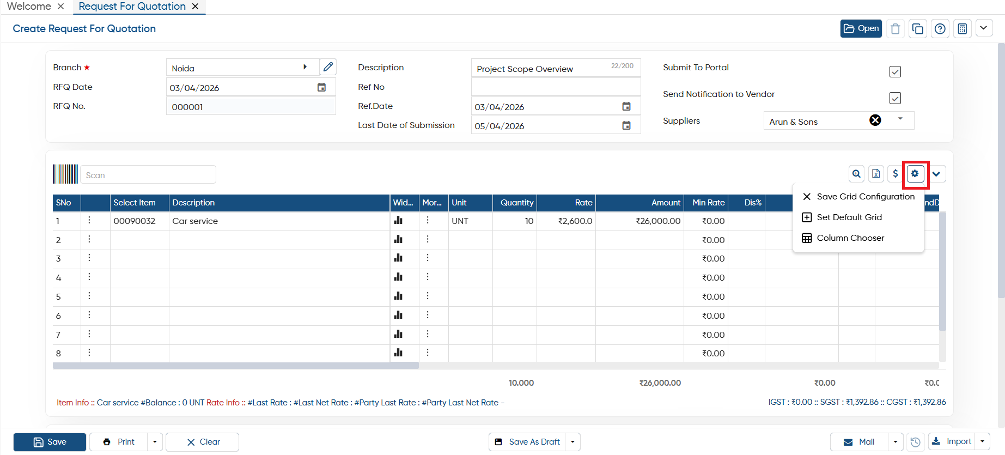Screen dimensions: 1005x455
Task: Click the grid search magnifier icon
Action: click(x=857, y=174)
